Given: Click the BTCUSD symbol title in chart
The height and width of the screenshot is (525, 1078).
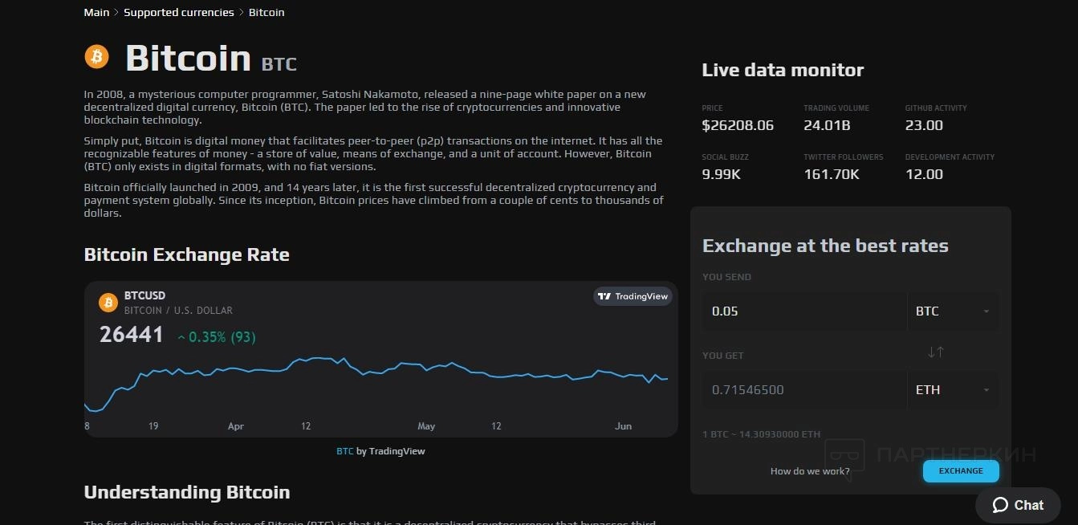Looking at the screenshot, I should click(x=144, y=295).
